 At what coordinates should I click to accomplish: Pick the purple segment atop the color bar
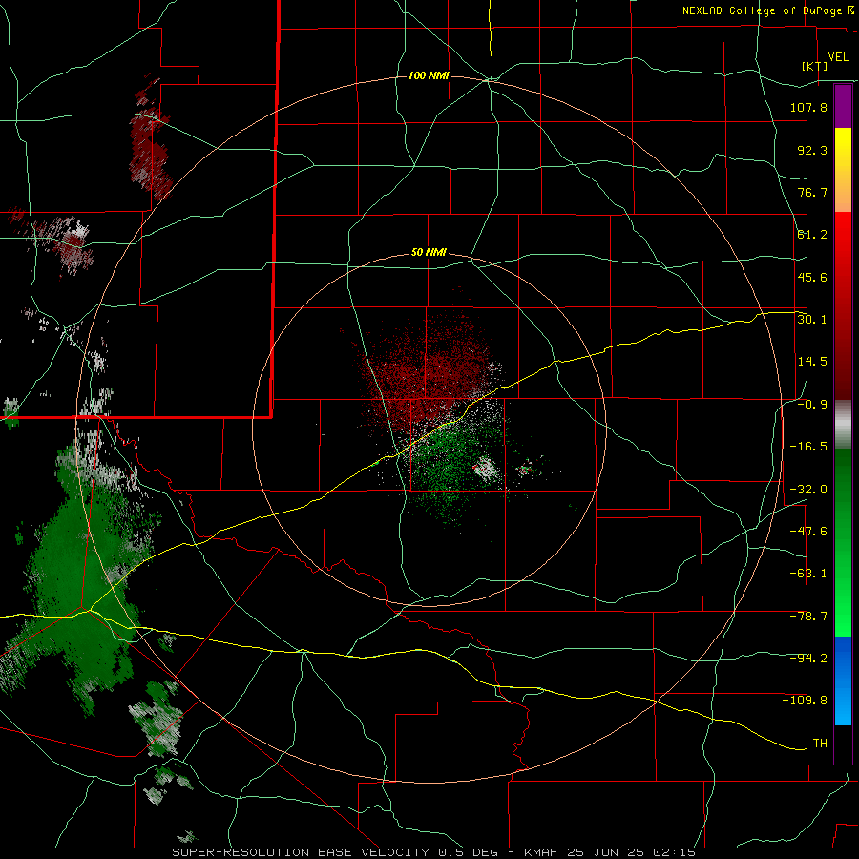click(843, 106)
